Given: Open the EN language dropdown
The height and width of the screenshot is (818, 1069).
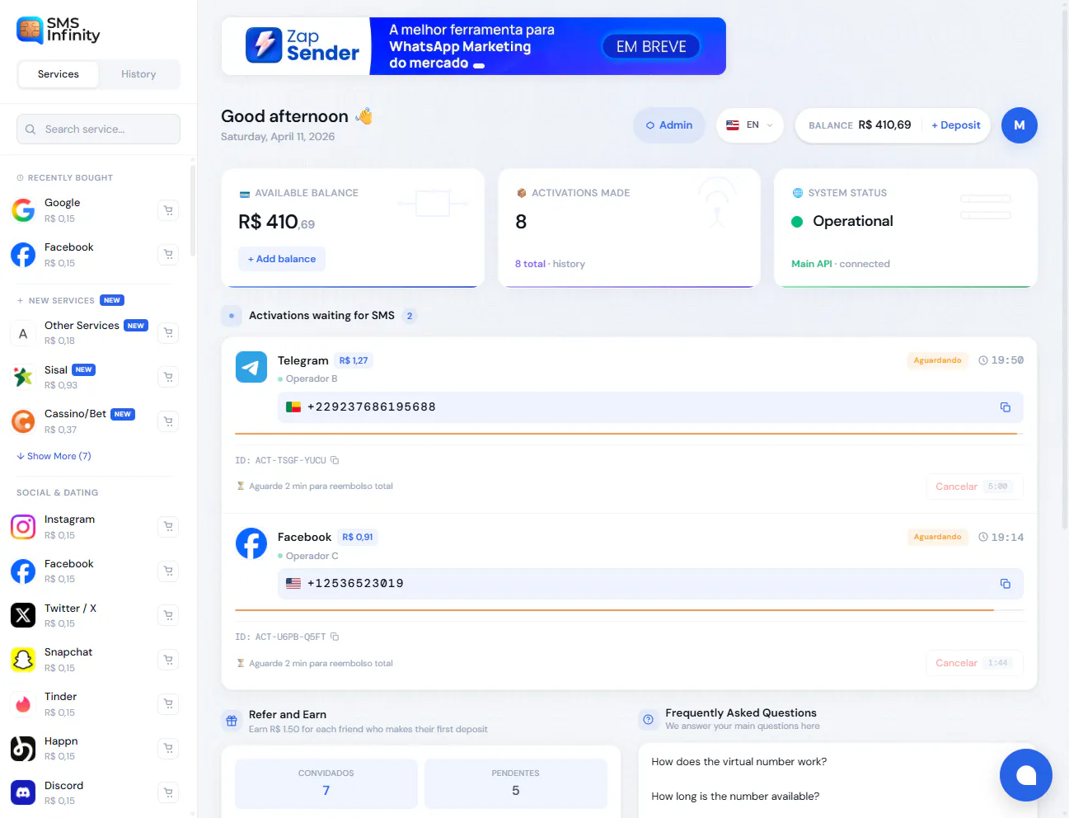Looking at the screenshot, I should coord(749,125).
